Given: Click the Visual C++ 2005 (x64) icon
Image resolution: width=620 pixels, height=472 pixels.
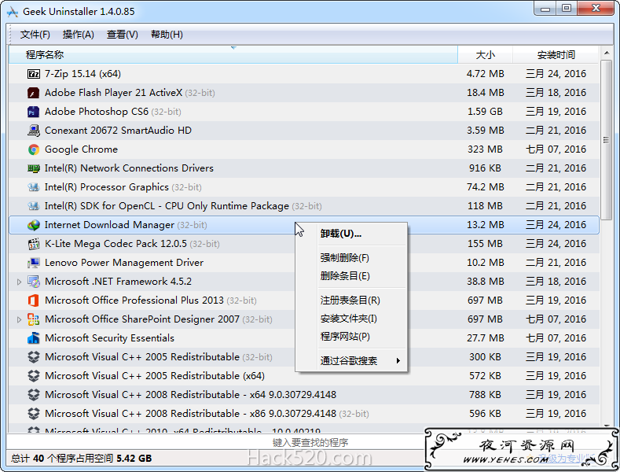Looking at the screenshot, I should pos(34,376).
